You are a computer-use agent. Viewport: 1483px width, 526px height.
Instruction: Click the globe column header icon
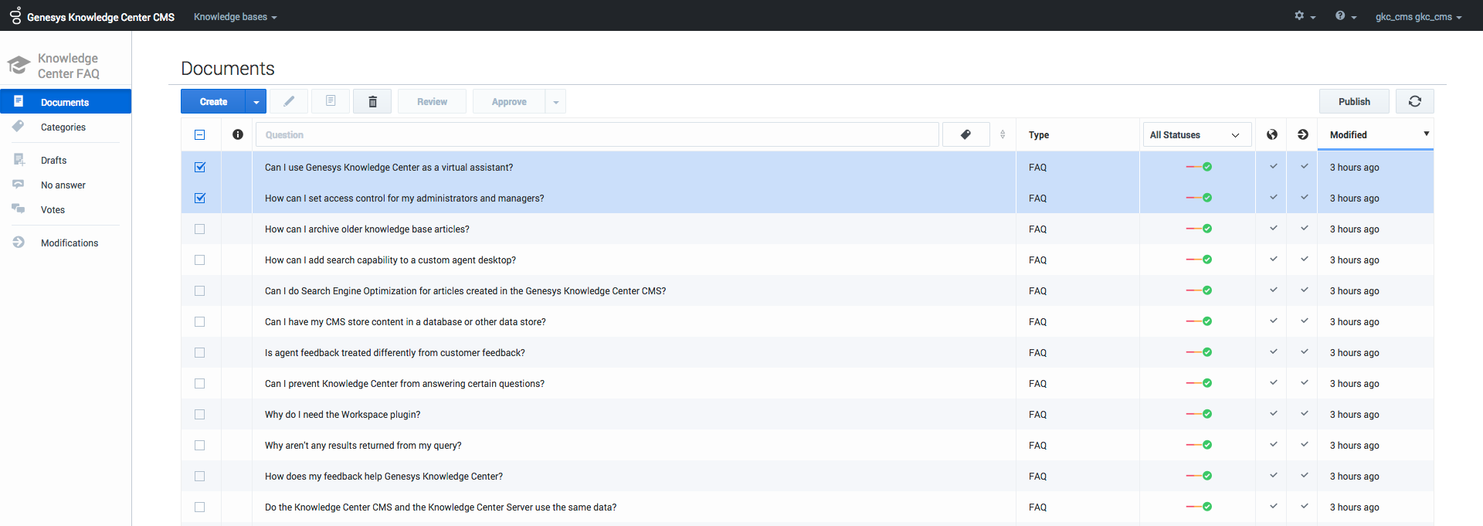point(1271,134)
